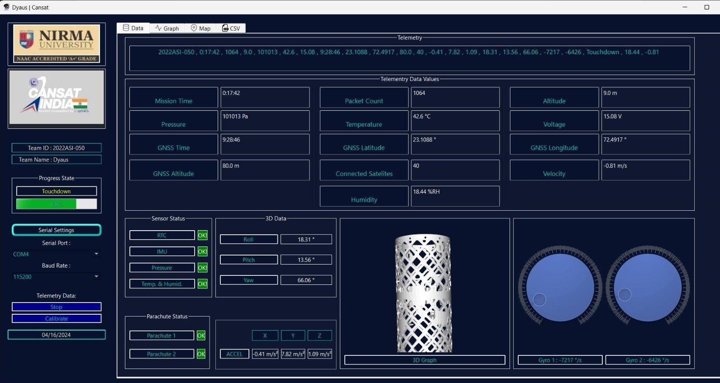720x383 pixels.
Task: Click the Pressure sensor OK indicator
Action: [202, 268]
